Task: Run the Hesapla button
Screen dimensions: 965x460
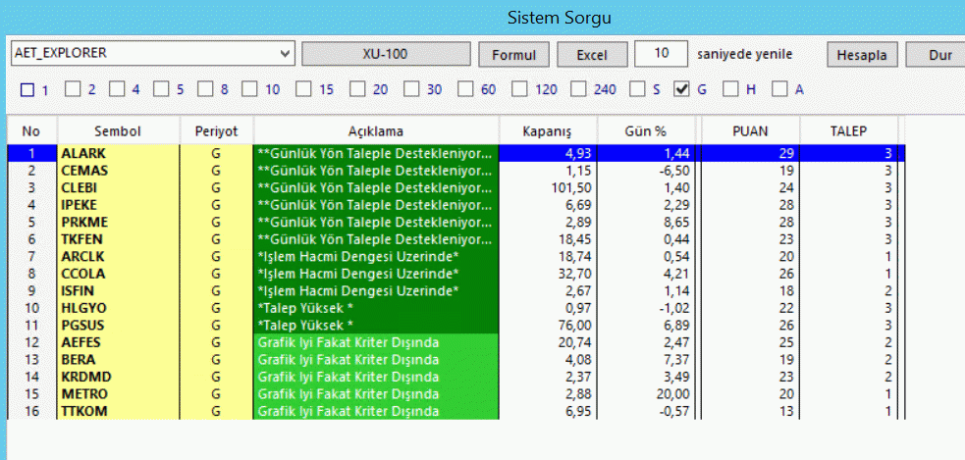Action: click(x=862, y=54)
